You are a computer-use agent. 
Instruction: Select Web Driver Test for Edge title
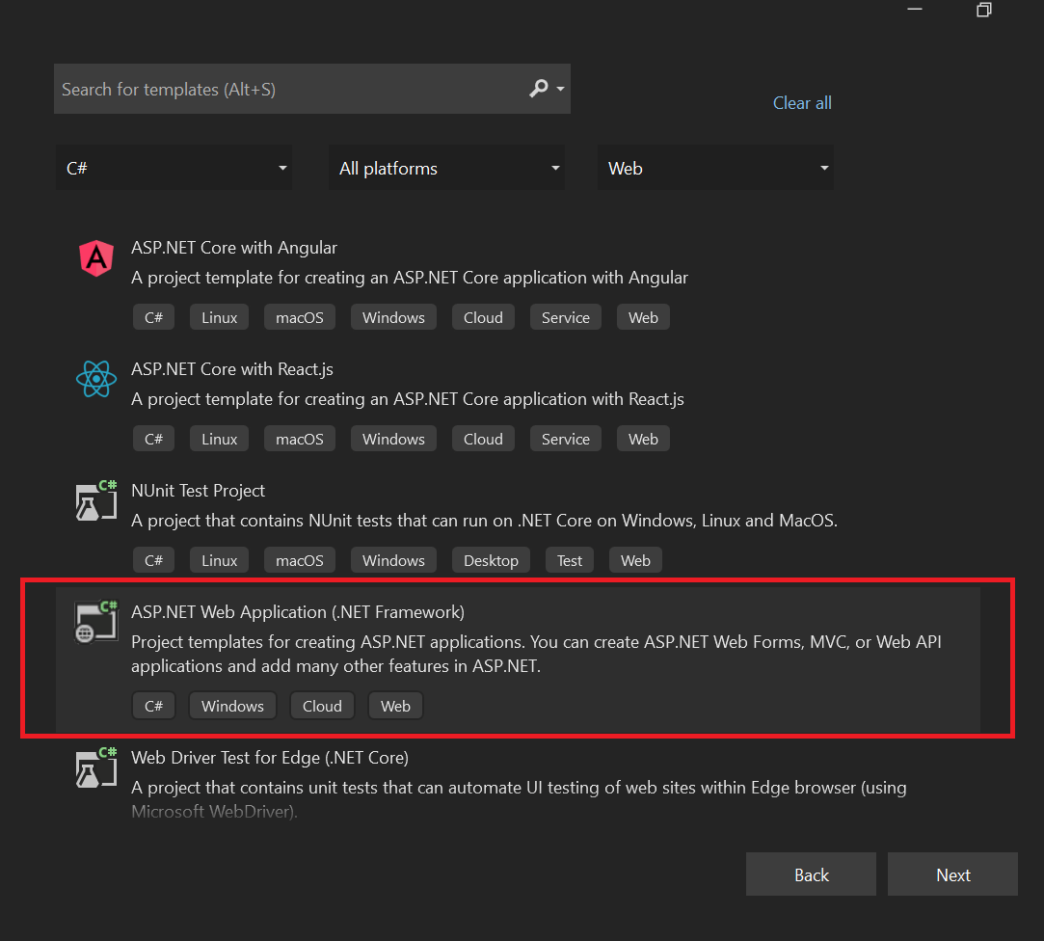click(270, 758)
